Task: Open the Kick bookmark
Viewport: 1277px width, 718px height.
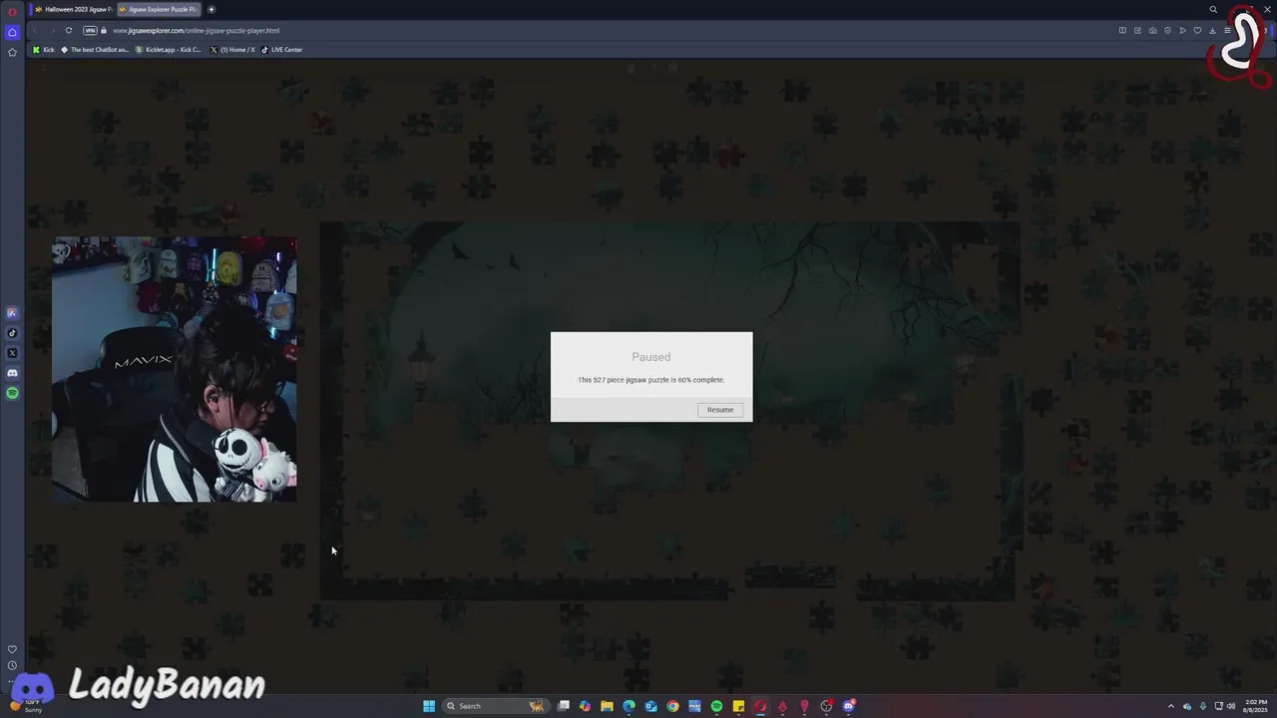Action: tap(44, 50)
